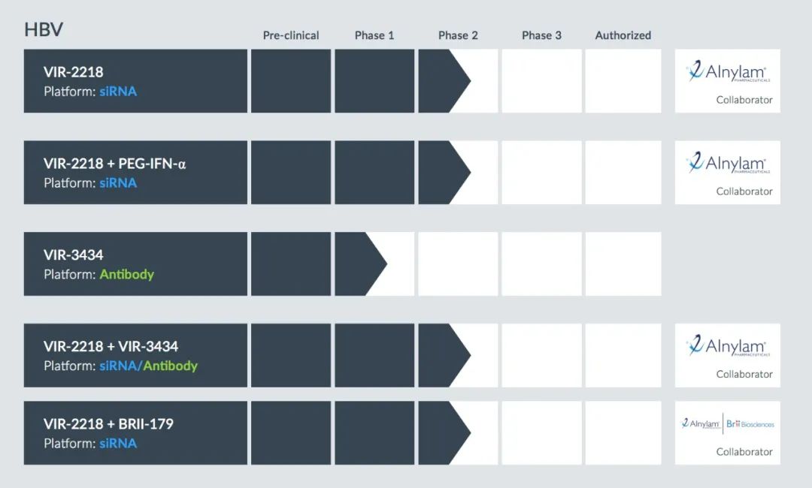The image size is (812, 488).
Task: Select the Pre-clinical column header
Action: [x=291, y=35]
